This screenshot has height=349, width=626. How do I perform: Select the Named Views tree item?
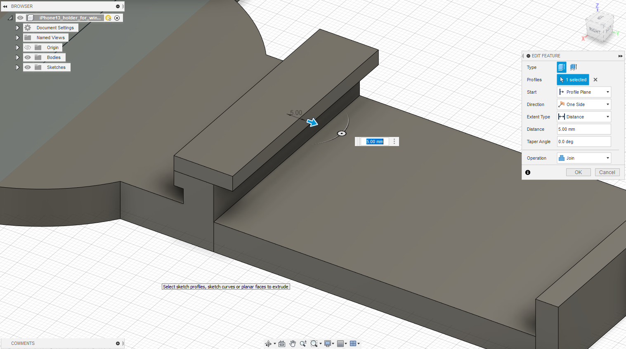point(51,38)
